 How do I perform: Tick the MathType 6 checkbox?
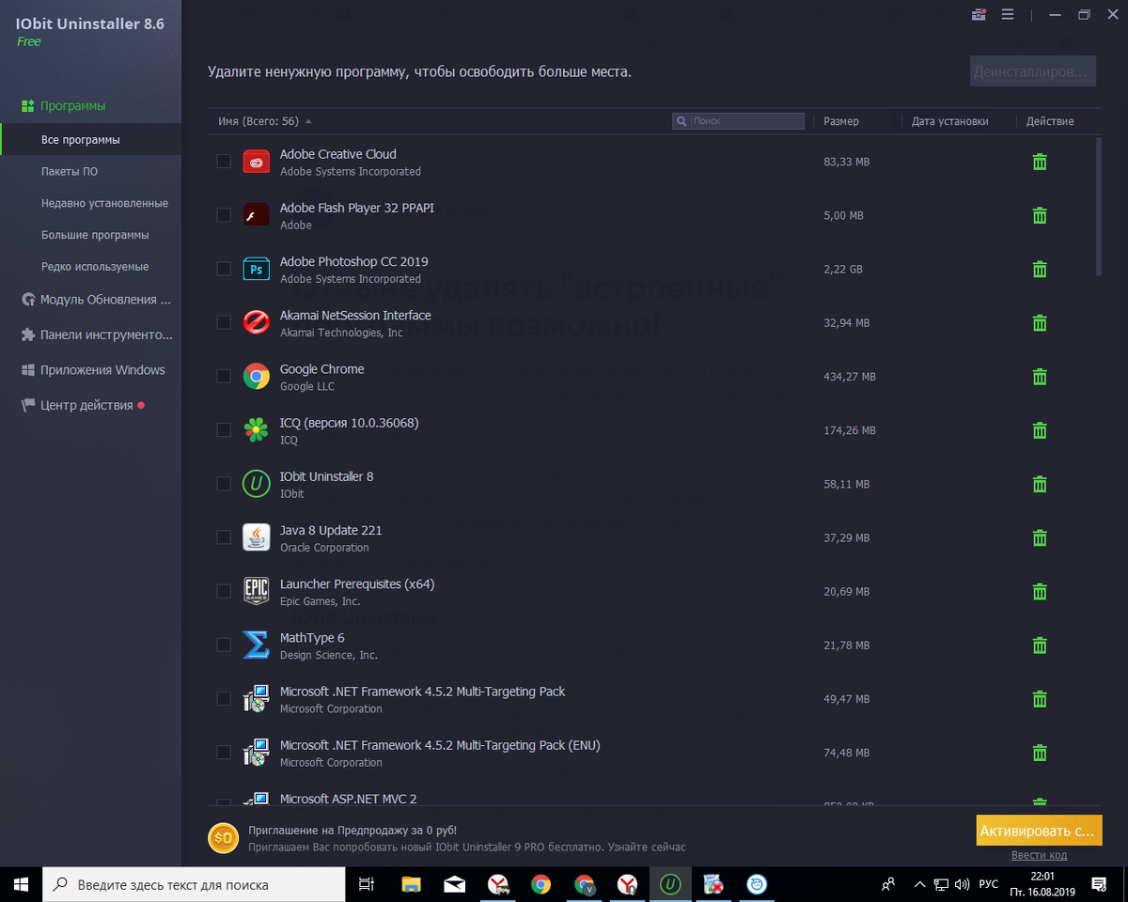pos(224,645)
